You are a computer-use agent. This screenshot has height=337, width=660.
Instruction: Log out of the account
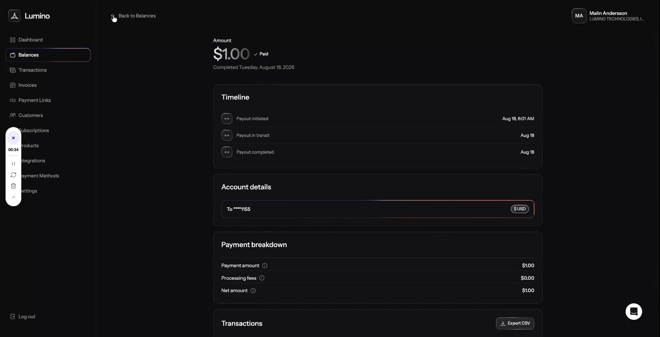click(x=23, y=316)
